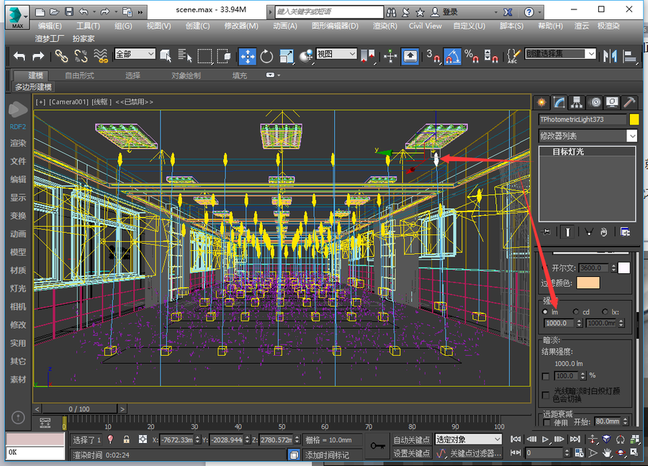Open the Modify panel tab

pyautogui.click(x=559, y=102)
